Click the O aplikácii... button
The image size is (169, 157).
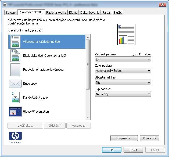124,138
